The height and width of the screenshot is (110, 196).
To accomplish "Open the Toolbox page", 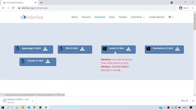I will coord(123,17).
